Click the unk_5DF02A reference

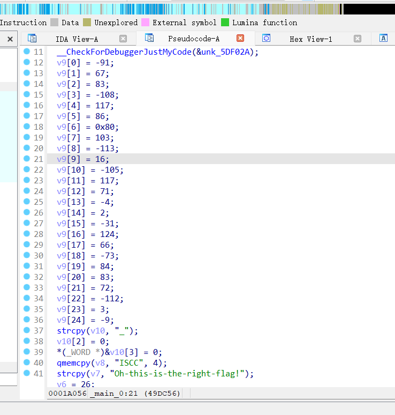pyautogui.click(x=226, y=52)
